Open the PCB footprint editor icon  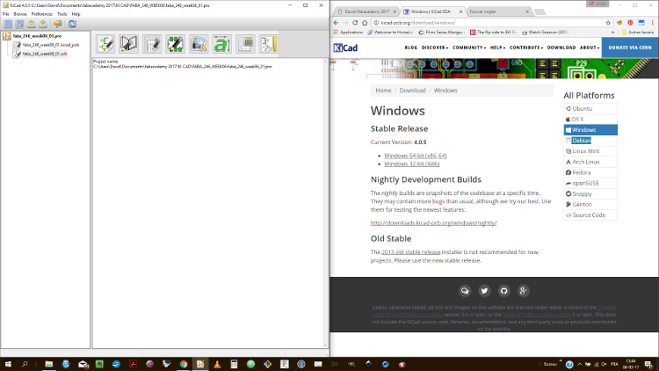(x=175, y=44)
